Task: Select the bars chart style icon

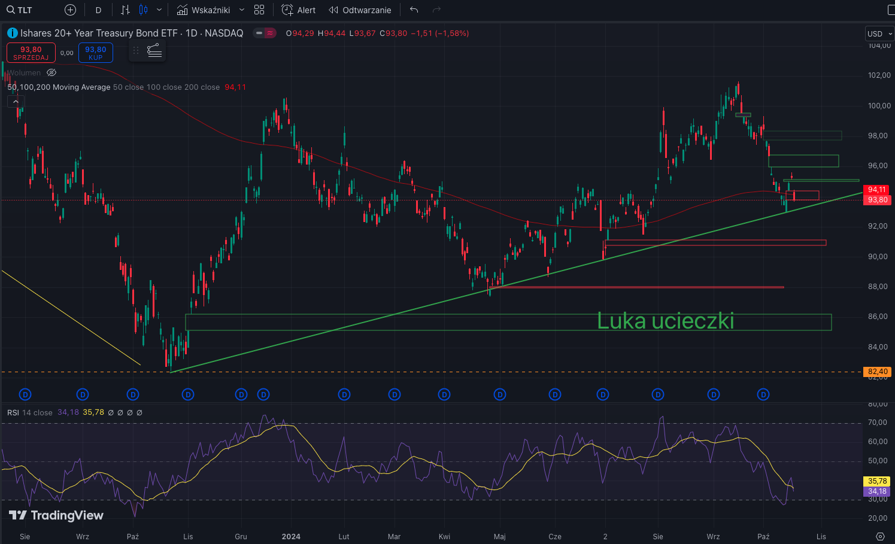Action: [x=125, y=10]
